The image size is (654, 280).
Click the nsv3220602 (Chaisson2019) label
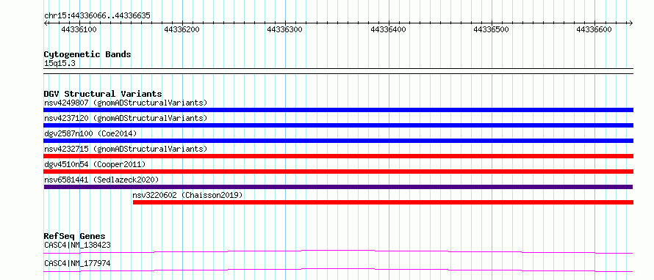[187, 195]
